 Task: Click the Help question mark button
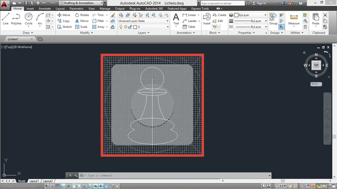301,3
